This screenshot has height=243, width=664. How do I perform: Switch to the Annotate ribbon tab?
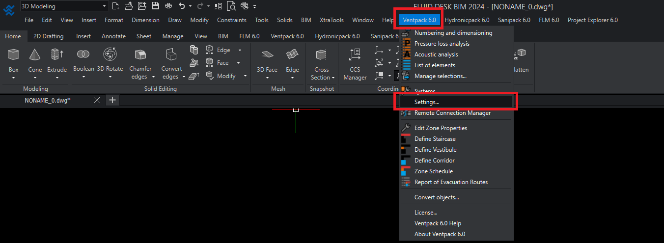(113, 36)
